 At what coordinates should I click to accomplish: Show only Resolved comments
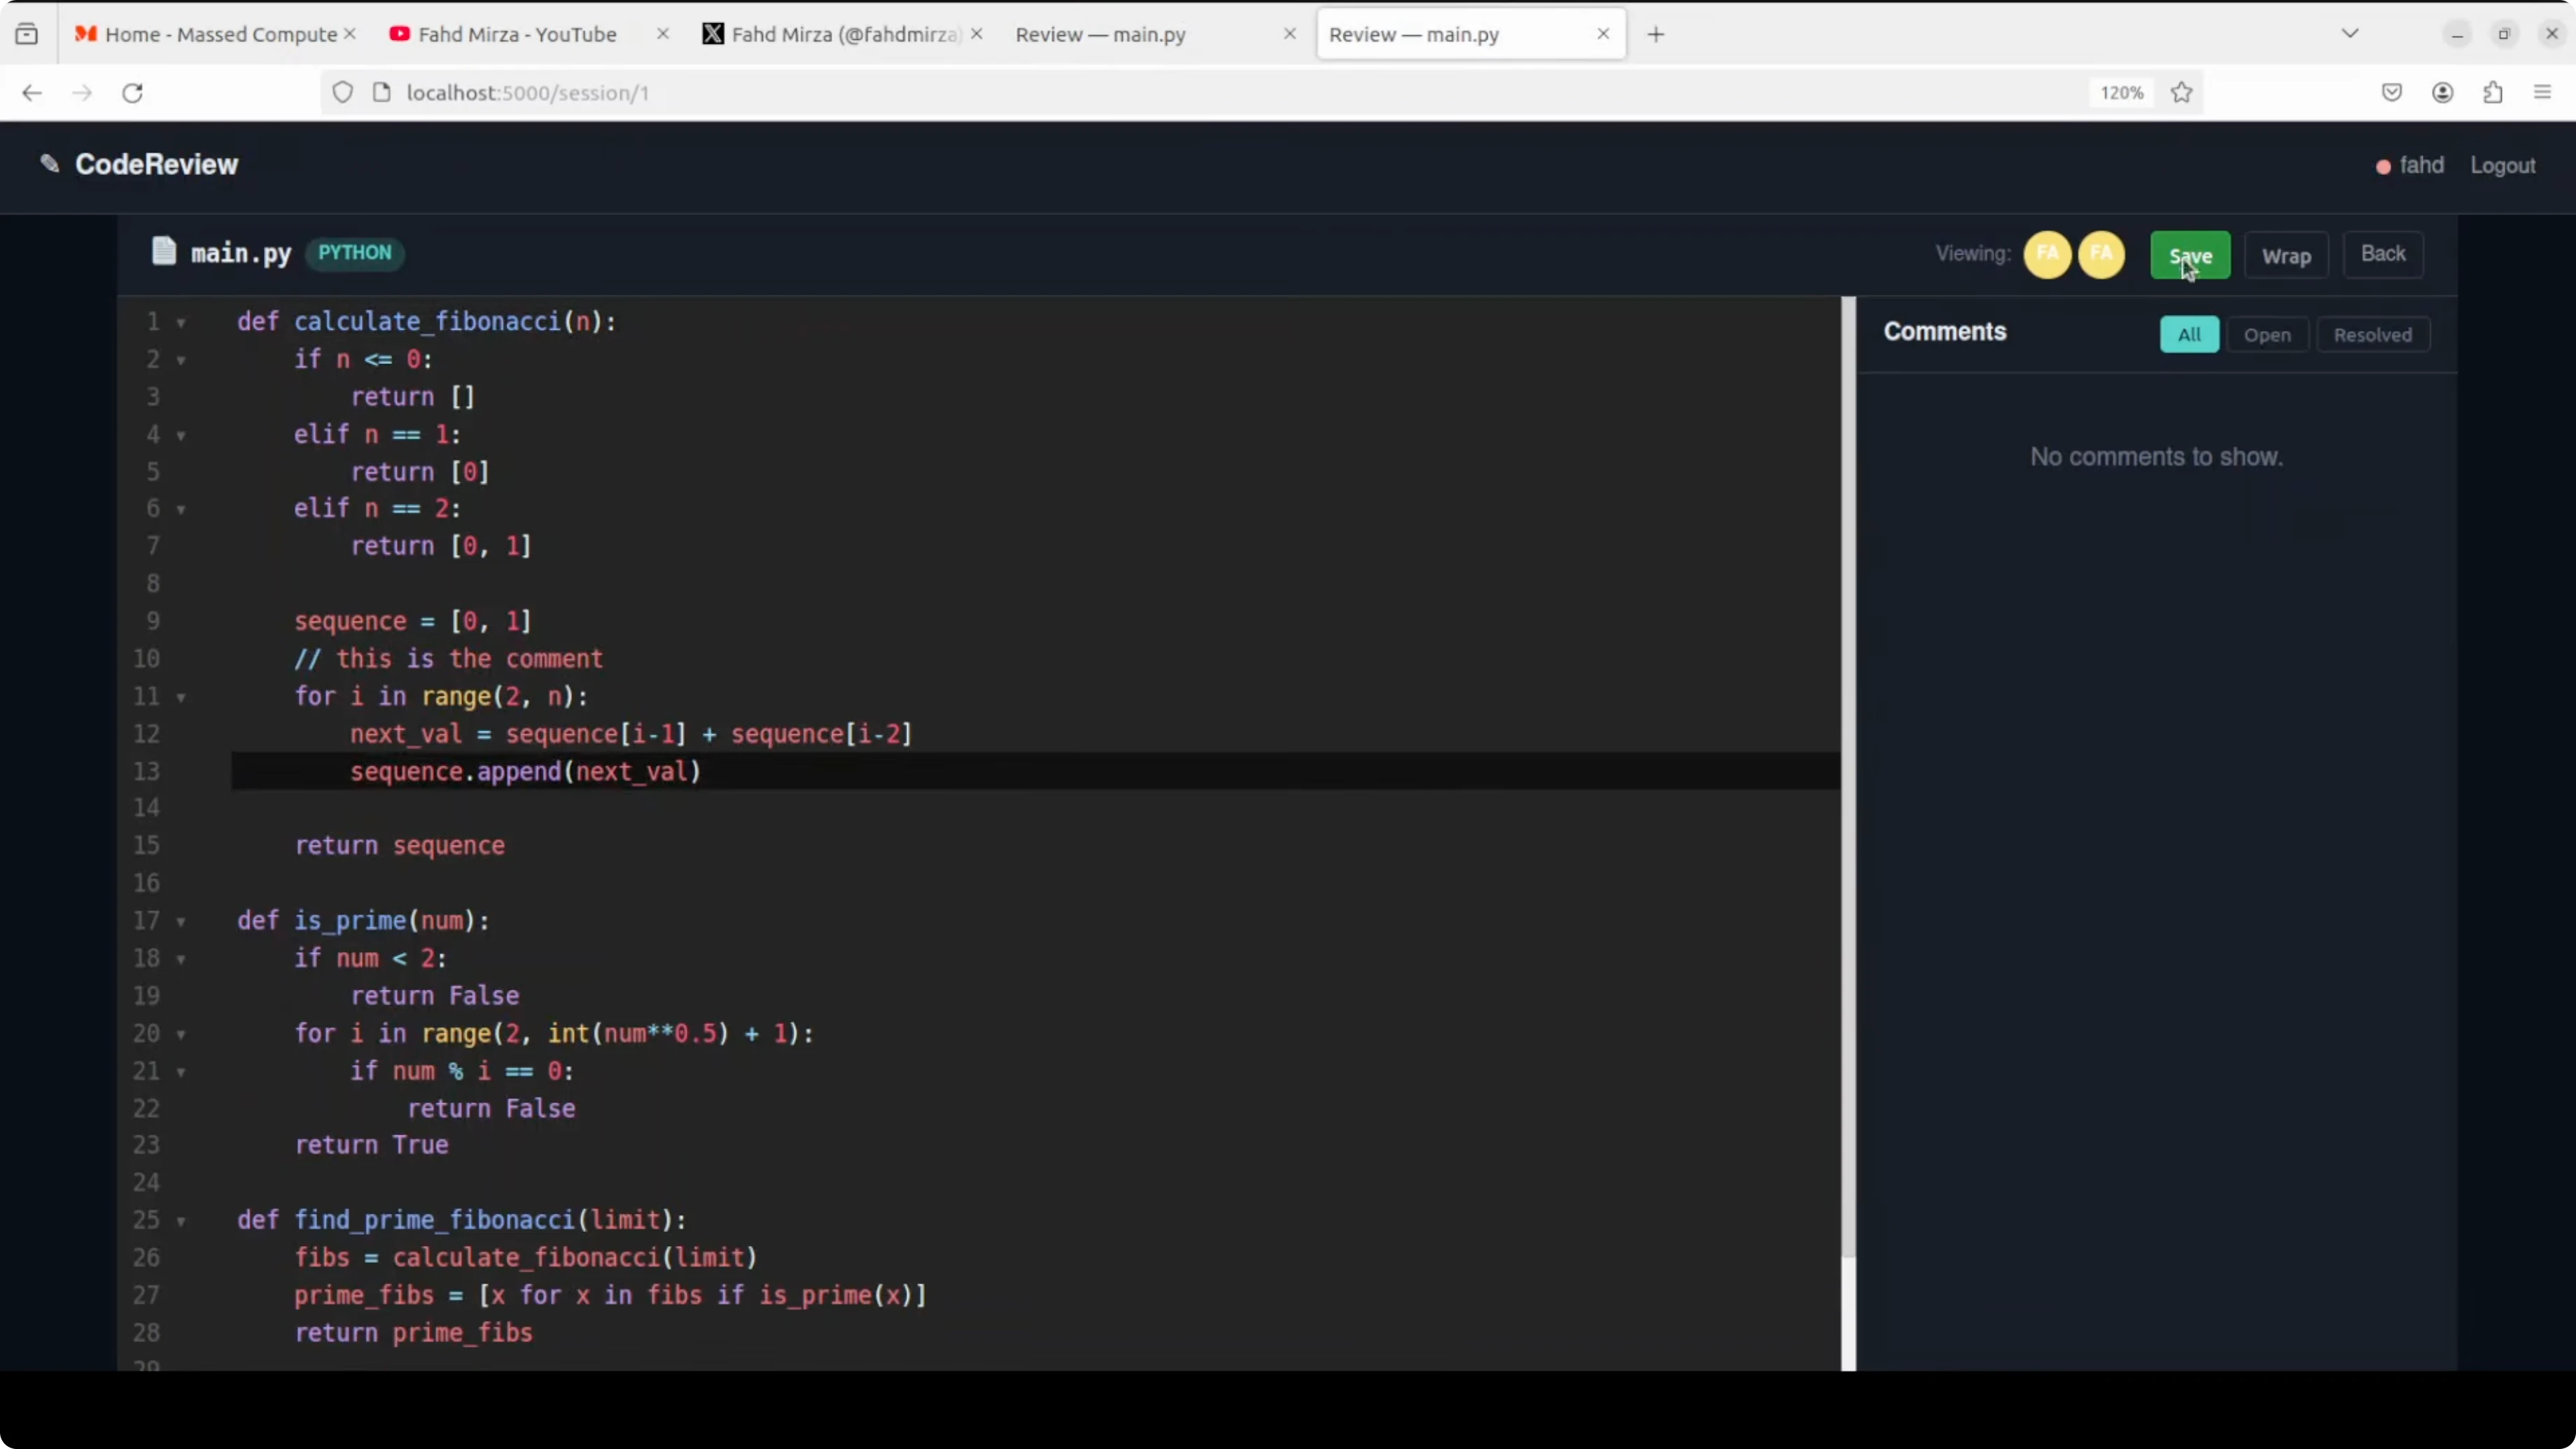(x=2372, y=335)
